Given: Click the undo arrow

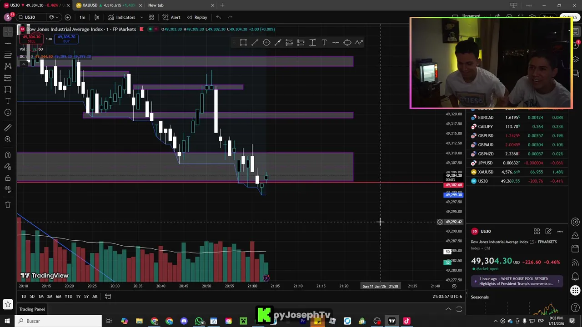Looking at the screenshot, I should (x=218, y=17).
